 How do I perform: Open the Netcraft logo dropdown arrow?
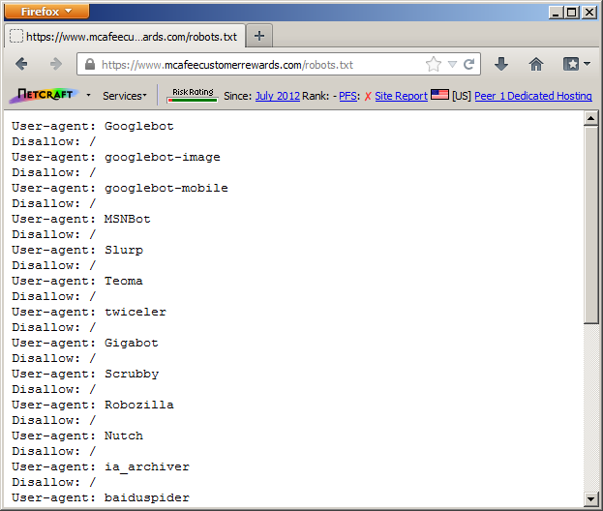[x=88, y=95]
